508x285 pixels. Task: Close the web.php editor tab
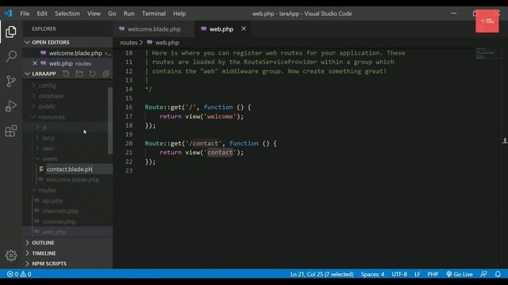(244, 28)
